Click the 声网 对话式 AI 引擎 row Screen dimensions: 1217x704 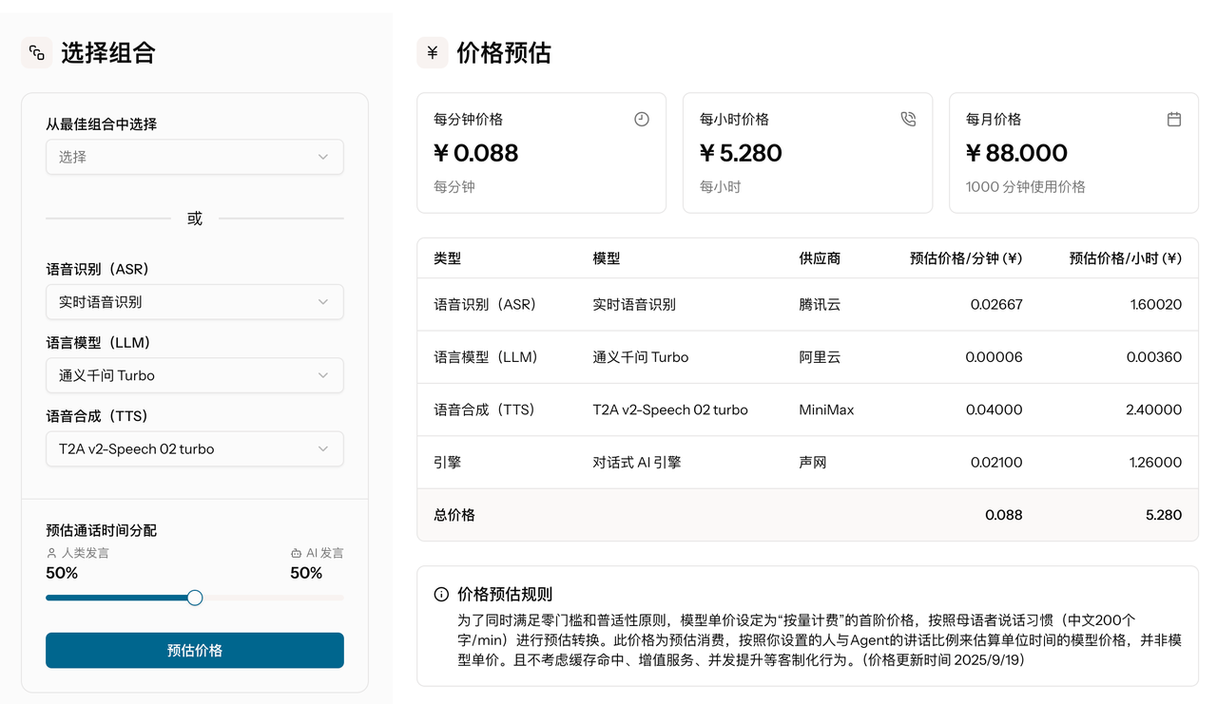point(807,462)
